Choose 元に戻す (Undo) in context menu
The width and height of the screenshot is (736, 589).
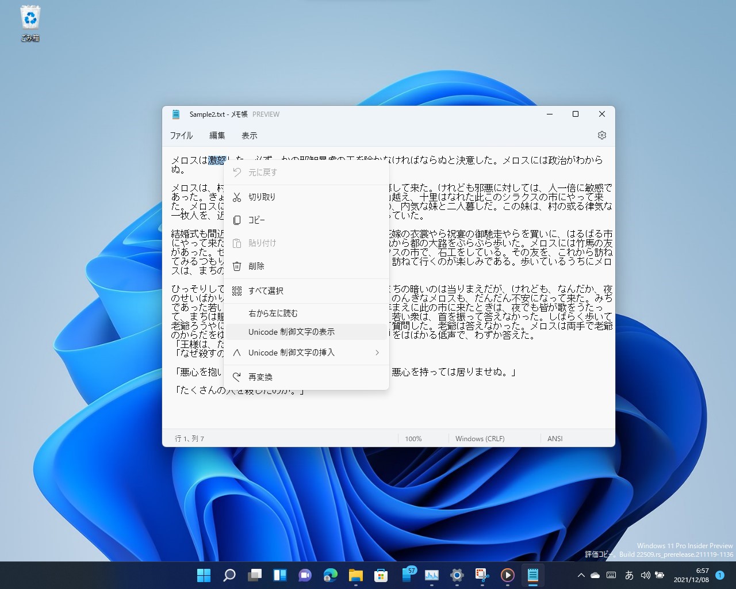(x=306, y=173)
